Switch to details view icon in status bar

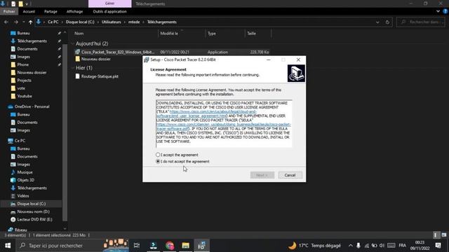(436, 235)
